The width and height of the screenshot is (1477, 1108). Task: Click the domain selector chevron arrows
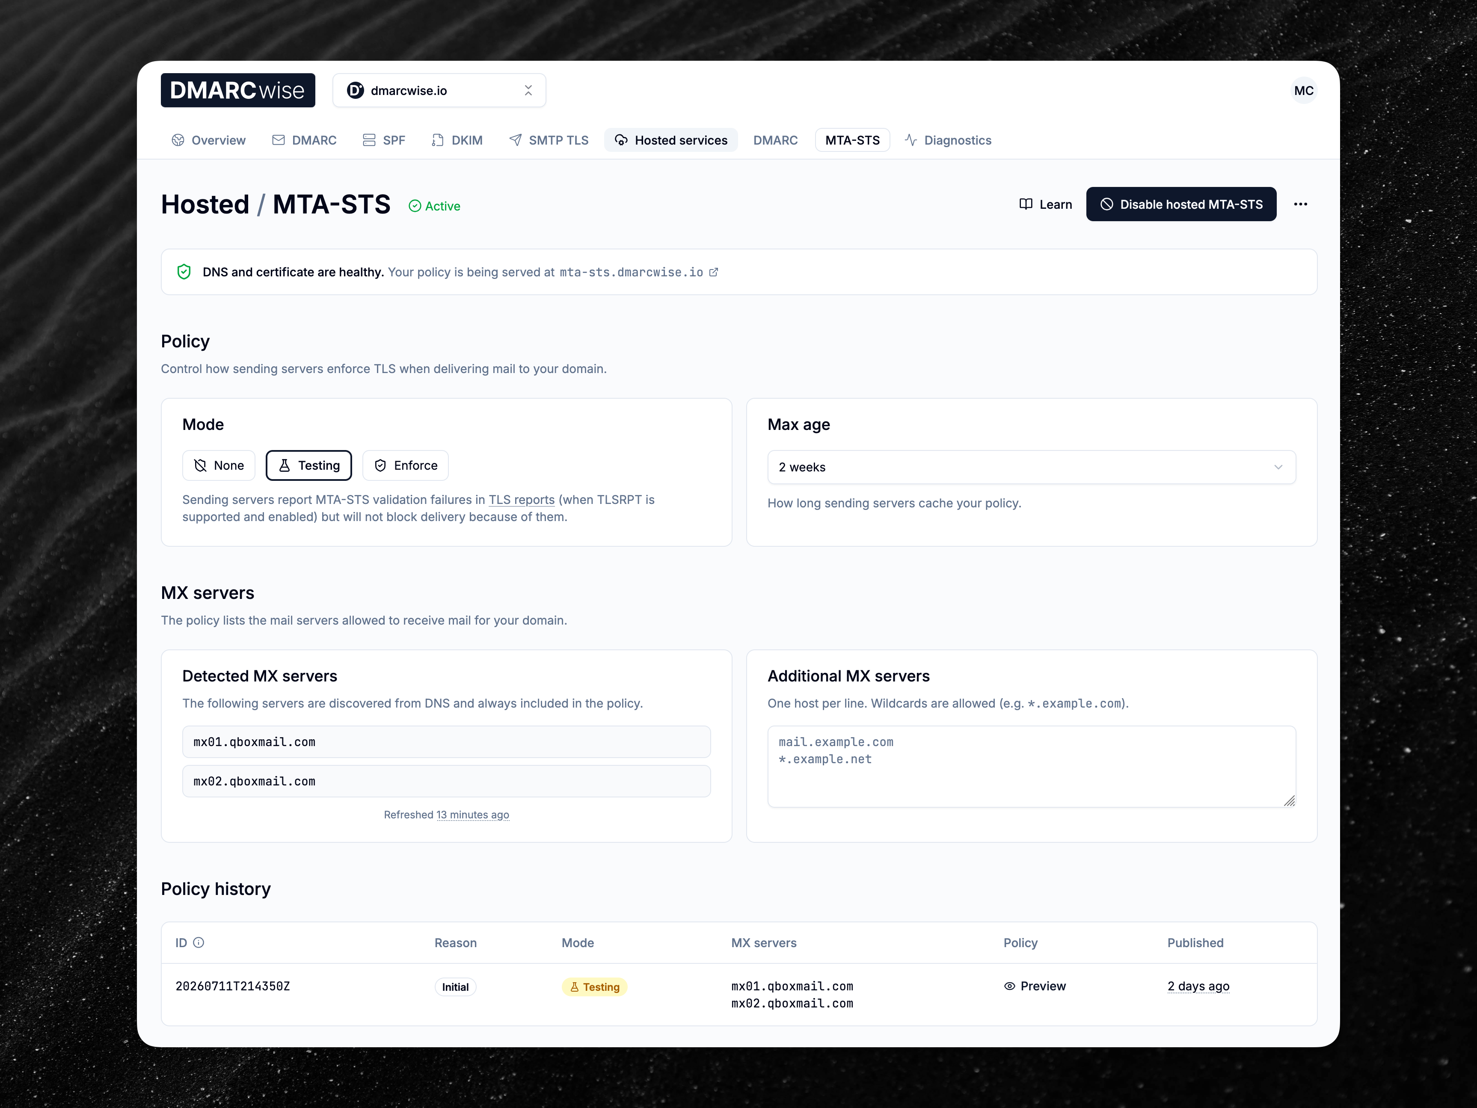528,90
